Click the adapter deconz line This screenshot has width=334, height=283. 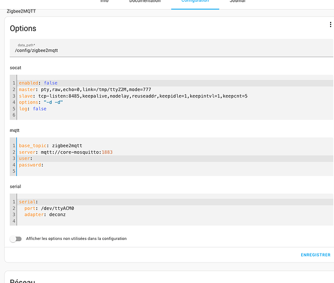tap(175, 215)
